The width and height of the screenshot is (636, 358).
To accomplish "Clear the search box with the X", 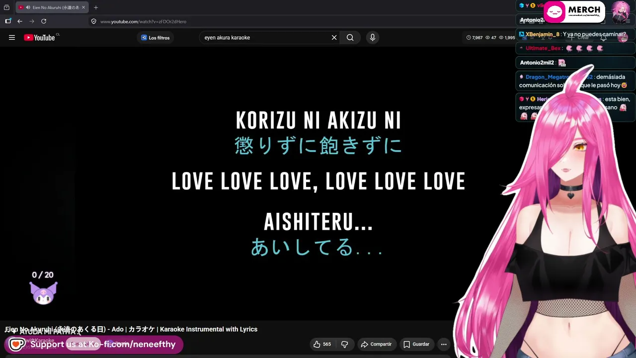I will (334, 37).
